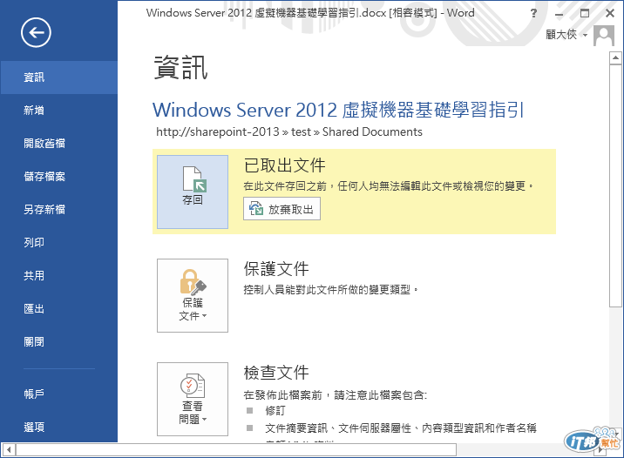
Task: Choose 另存新檔 in the sidebar
Action: coord(59,210)
